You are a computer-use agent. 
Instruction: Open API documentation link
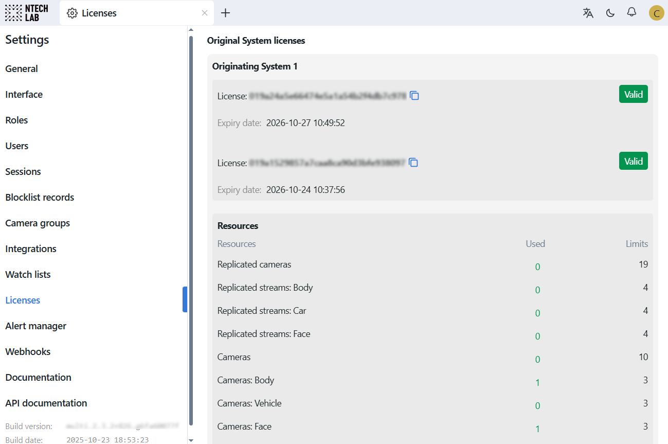pyautogui.click(x=46, y=403)
